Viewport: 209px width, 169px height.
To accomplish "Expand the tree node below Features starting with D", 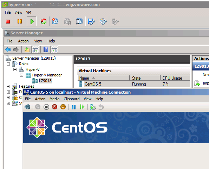I will coord(8,92).
